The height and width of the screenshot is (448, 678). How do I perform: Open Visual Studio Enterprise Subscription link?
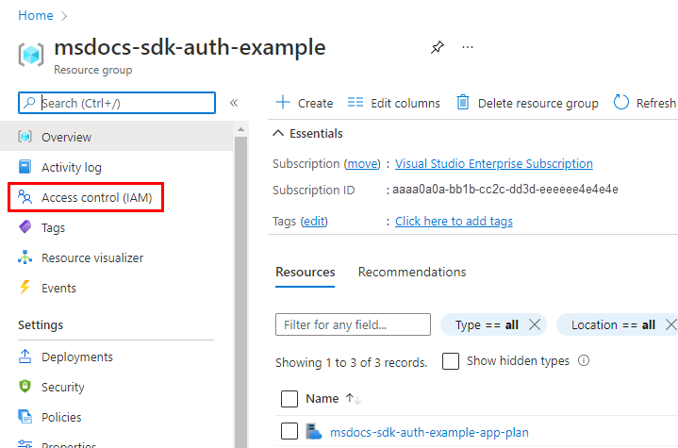(x=494, y=164)
